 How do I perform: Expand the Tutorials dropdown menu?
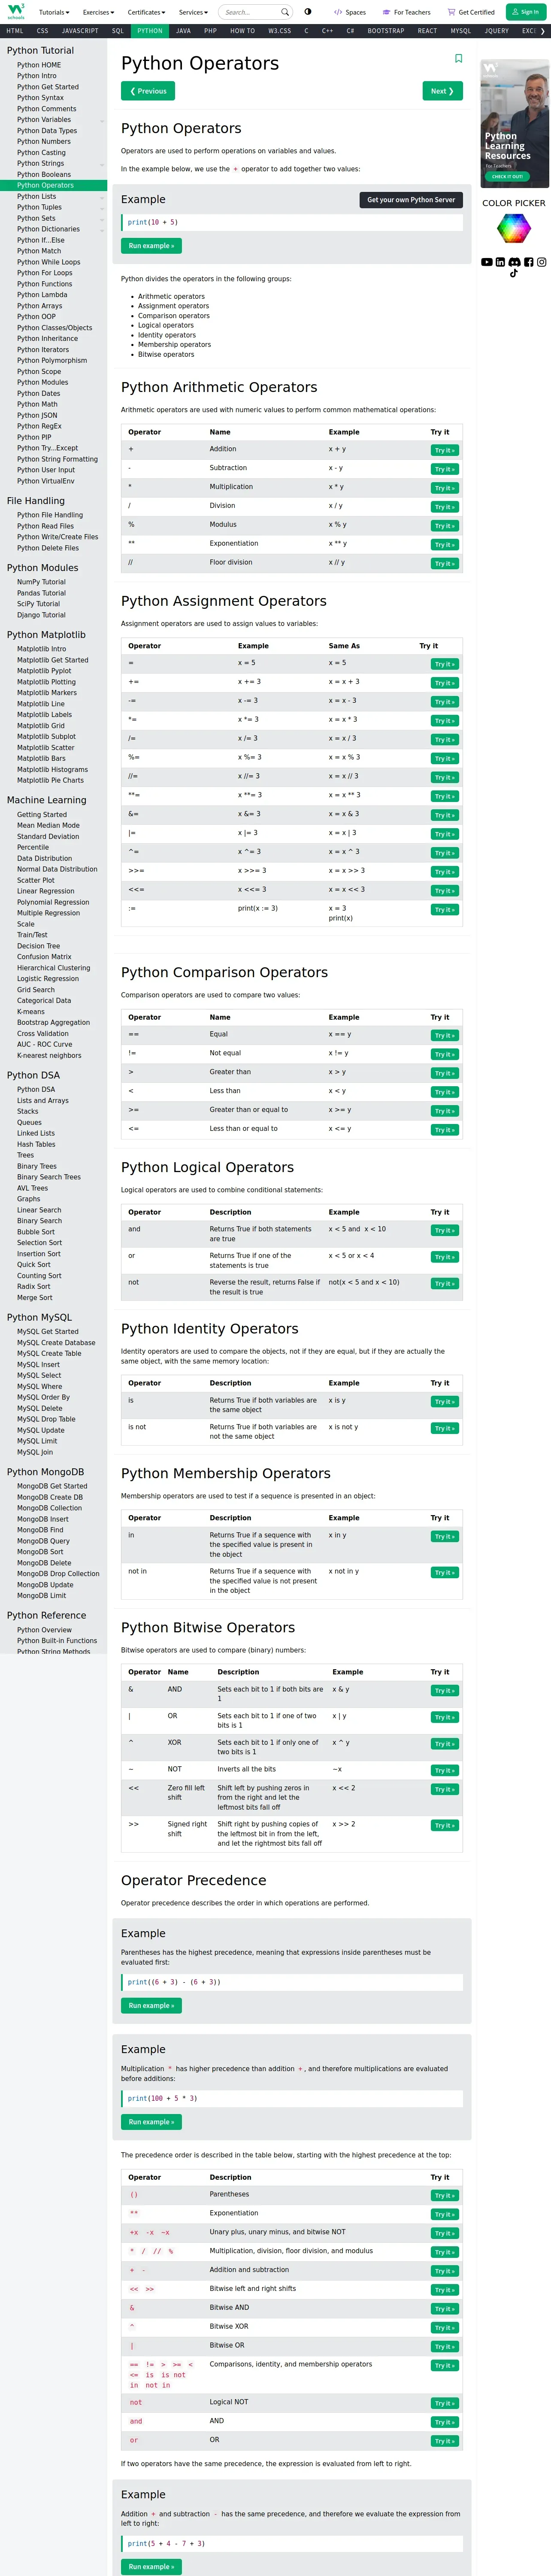[54, 12]
